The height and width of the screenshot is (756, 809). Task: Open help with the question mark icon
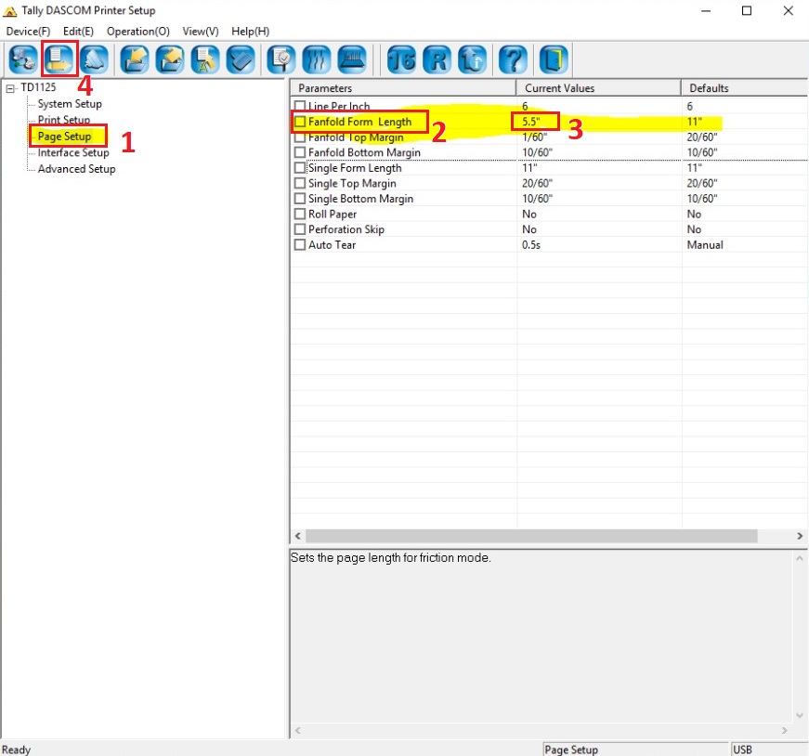tap(513, 59)
